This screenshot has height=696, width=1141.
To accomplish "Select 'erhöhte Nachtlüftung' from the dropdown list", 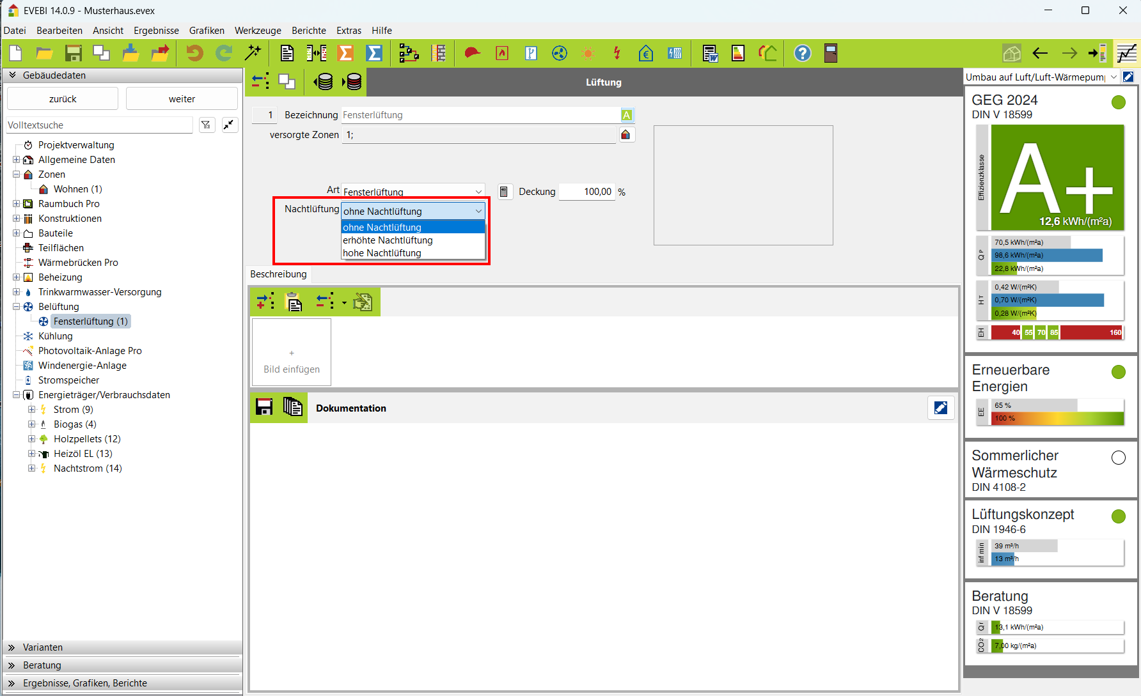I will coord(388,240).
